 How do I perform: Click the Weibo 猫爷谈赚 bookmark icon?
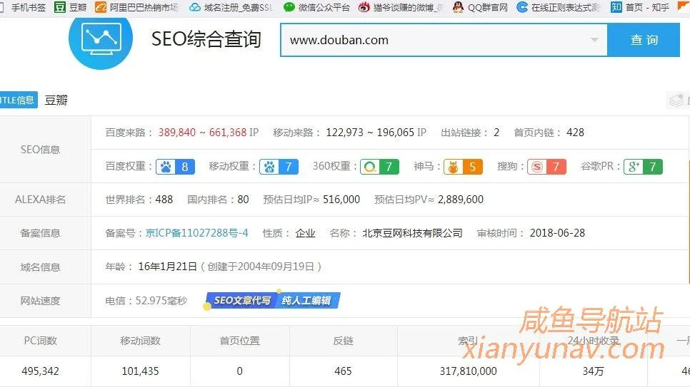coord(364,7)
